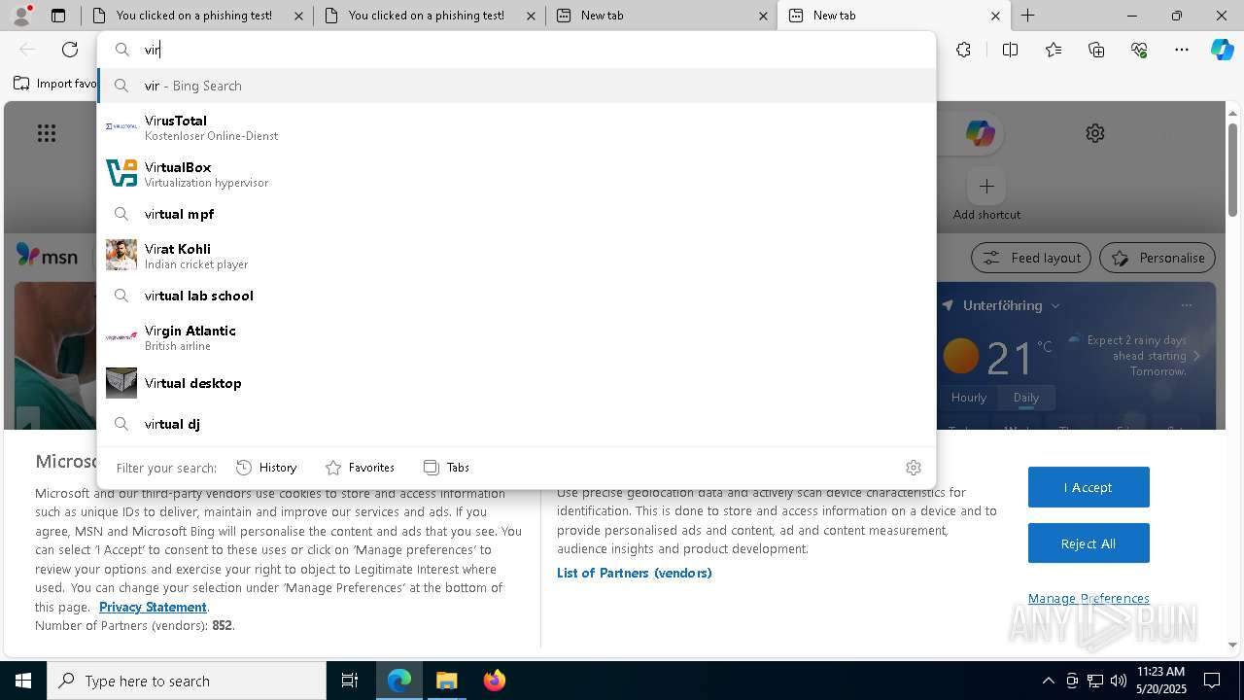Open search suggestion settings gear in dropdown
The width and height of the screenshot is (1244, 700).
tap(914, 468)
